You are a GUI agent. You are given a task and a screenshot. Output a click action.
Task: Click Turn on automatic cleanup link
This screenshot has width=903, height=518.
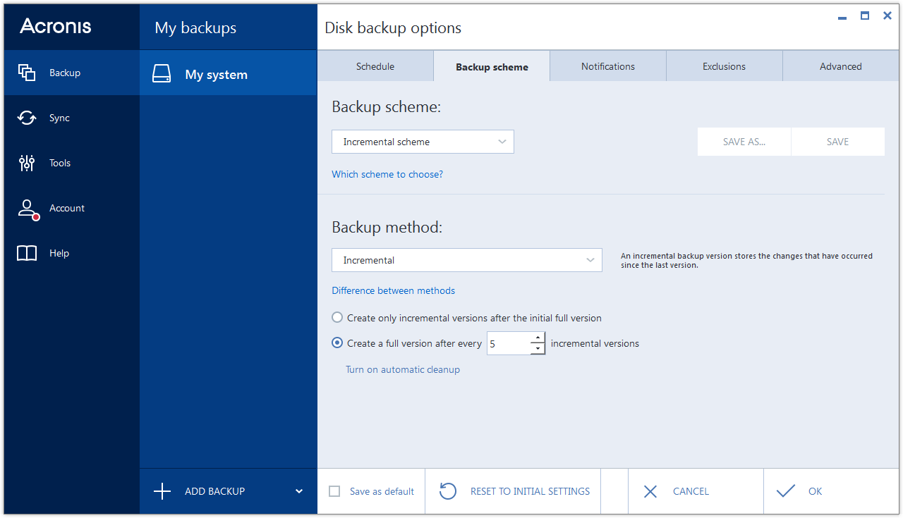(x=403, y=369)
